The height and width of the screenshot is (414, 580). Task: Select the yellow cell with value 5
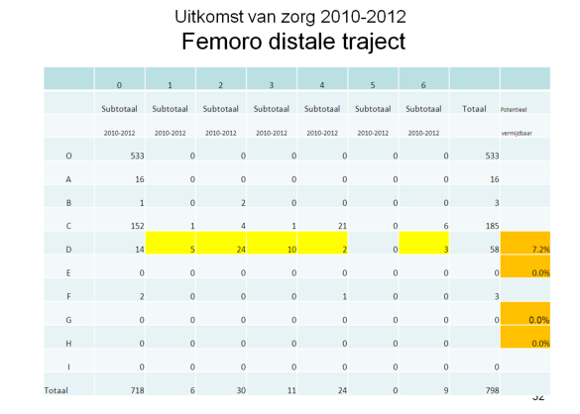[x=171, y=243]
